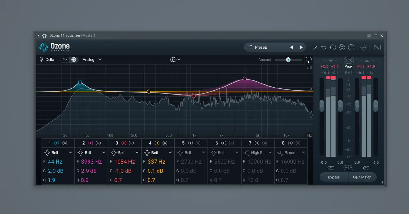Open the stereo channel mode dropdown

point(175,59)
